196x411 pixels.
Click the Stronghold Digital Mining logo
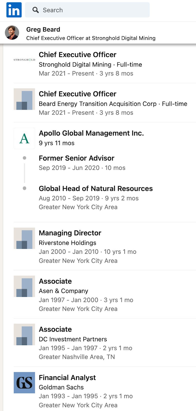point(24,60)
